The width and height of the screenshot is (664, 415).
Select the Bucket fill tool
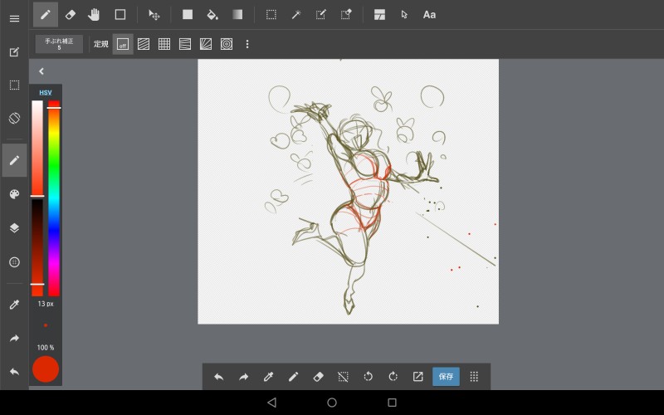pos(212,15)
